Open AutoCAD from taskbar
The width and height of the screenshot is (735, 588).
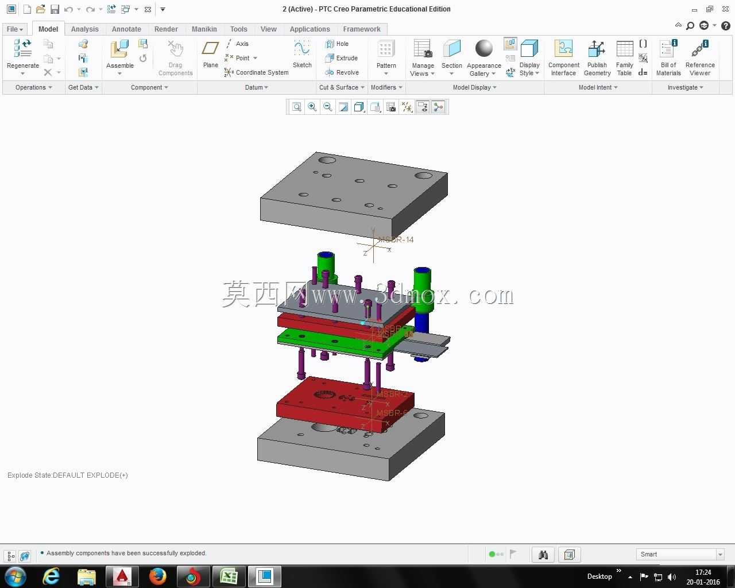pos(122,576)
